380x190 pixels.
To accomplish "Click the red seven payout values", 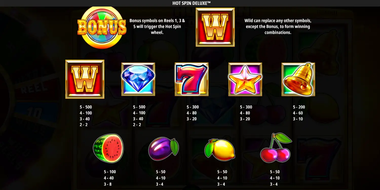I will click(193, 113).
